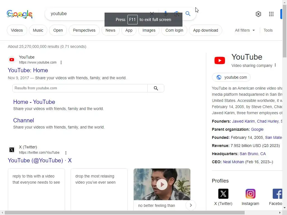Select the News filter chip
This screenshot has height=215, width=287.
110,30
